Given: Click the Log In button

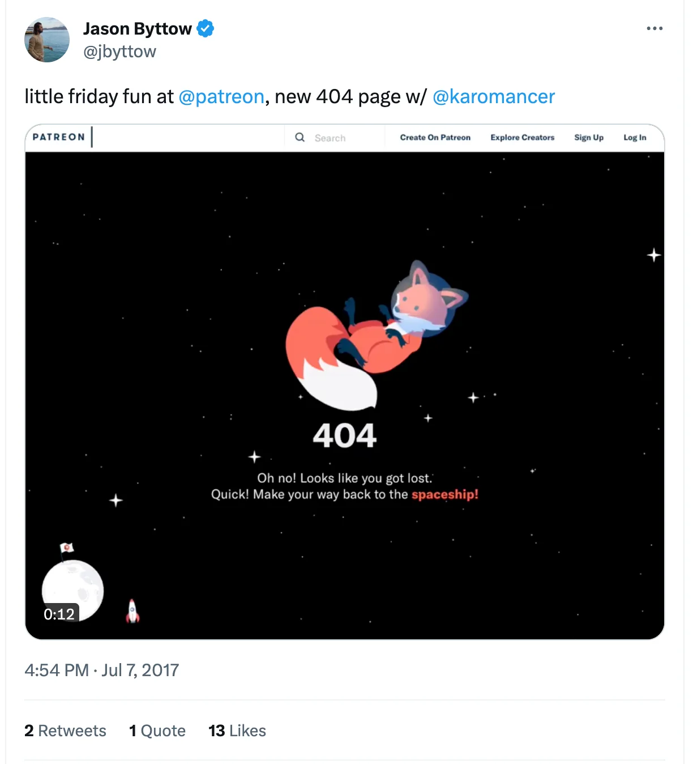Looking at the screenshot, I should (x=635, y=137).
